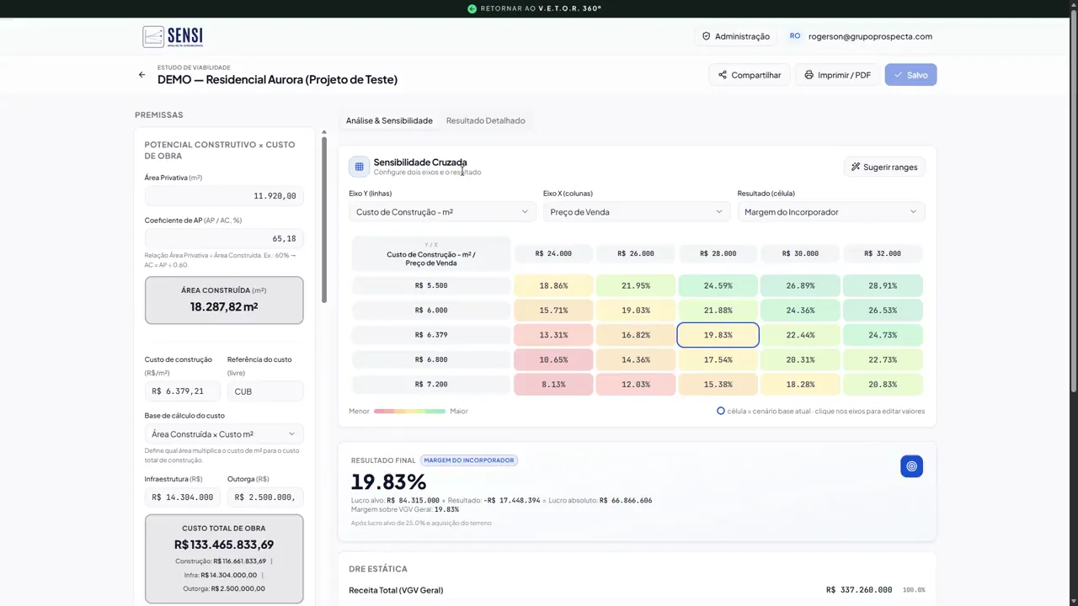
Task: Click the Menor–Maior color gradient legend
Action: (409, 411)
